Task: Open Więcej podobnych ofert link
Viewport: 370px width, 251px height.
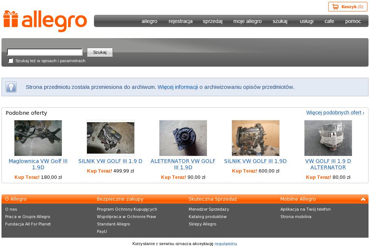Action: pos(335,113)
